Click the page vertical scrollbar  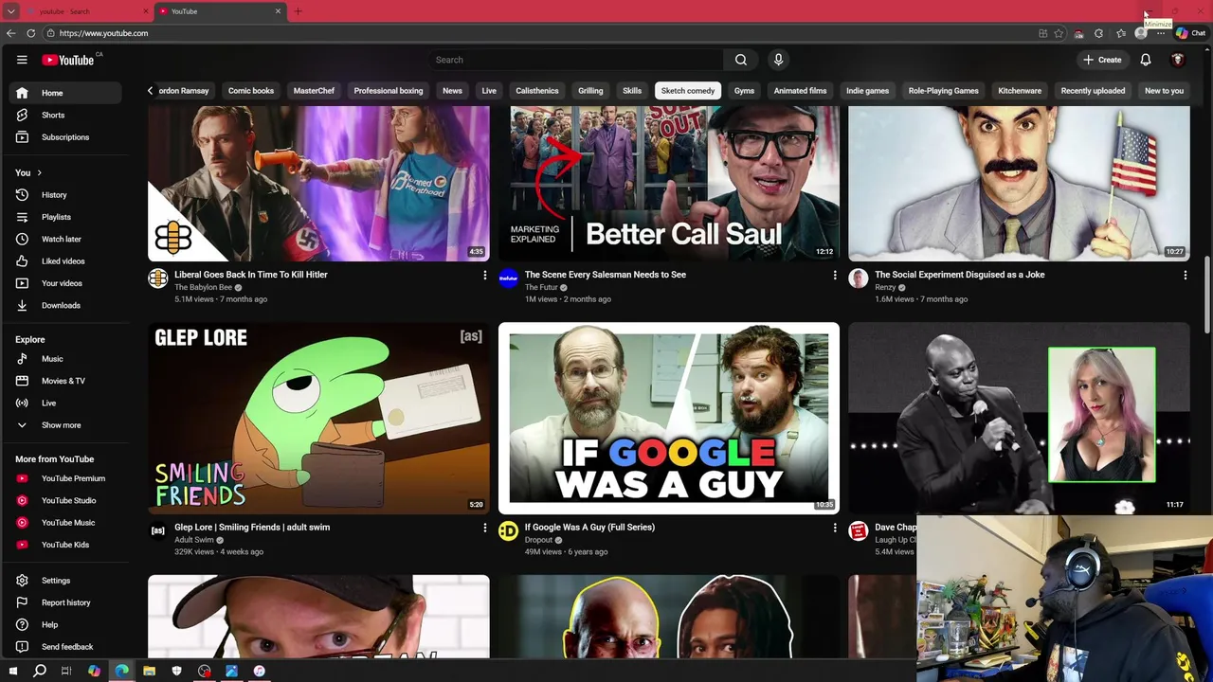[x=1206, y=294]
